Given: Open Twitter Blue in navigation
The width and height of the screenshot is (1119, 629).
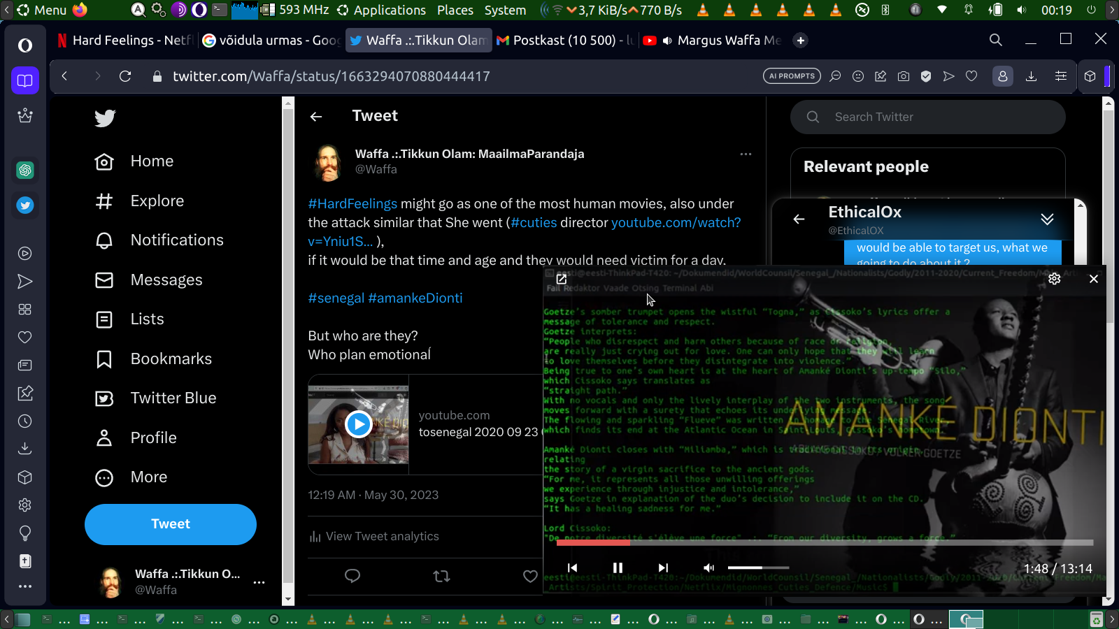Looking at the screenshot, I should (x=156, y=398).
